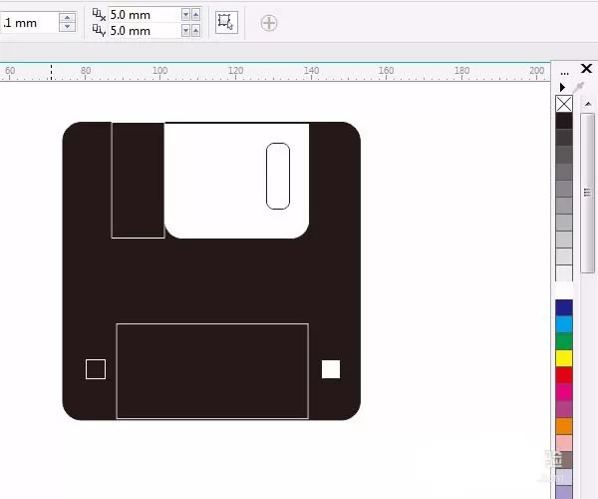Screen dimensions: 598x499
Task: Select the purple-pink color swatch
Action: click(564, 409)
